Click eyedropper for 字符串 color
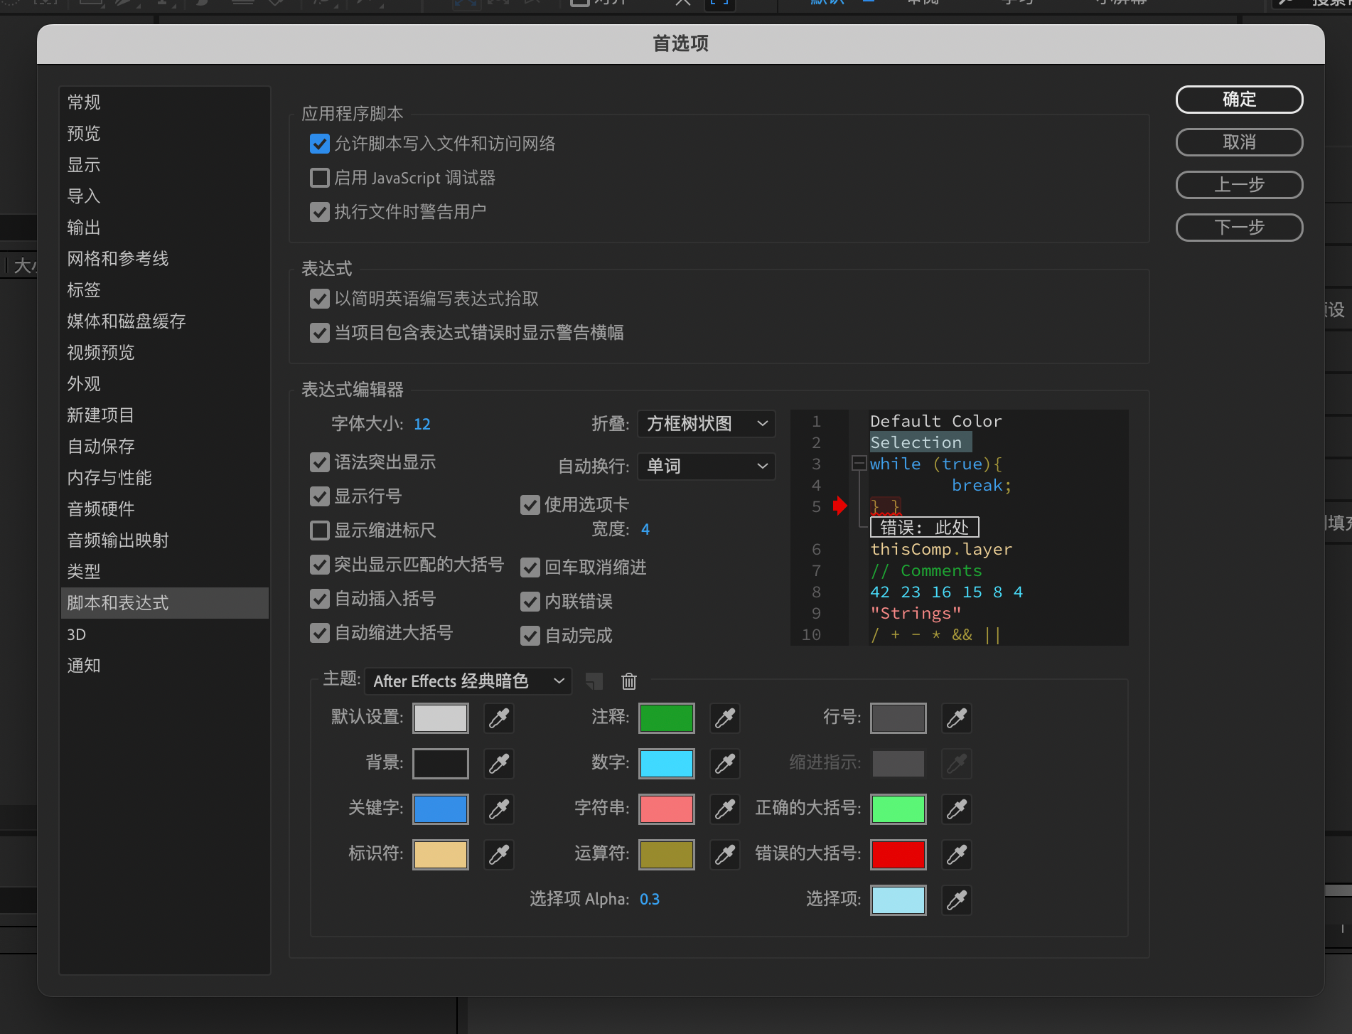Image resolution: width=1352 pixels, height=1034 pixels. (725, 809)
